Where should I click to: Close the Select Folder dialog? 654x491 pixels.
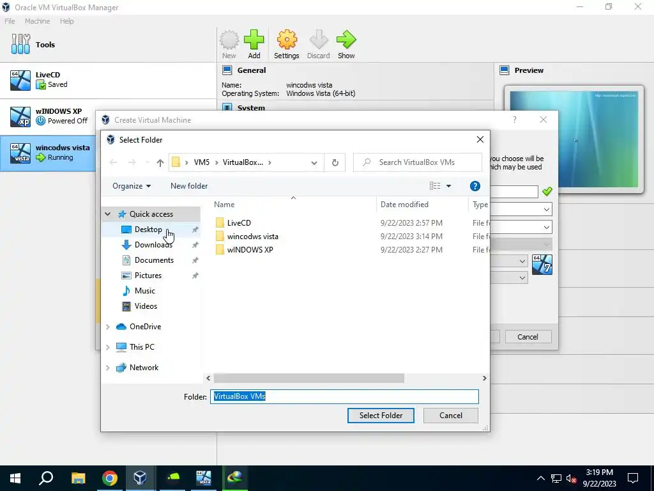point(480,139)
